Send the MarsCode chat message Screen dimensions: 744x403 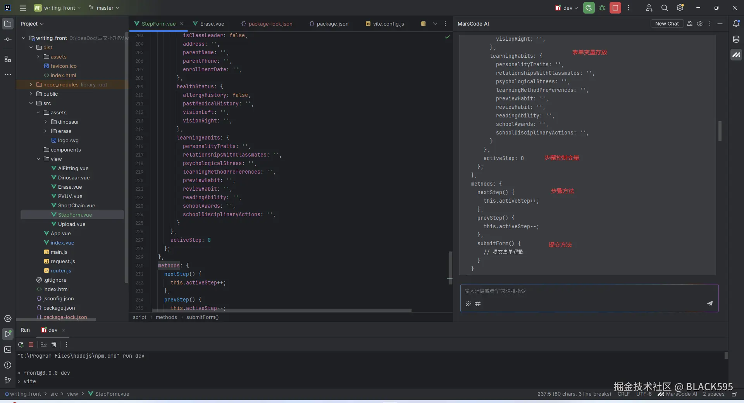(710, 303)
